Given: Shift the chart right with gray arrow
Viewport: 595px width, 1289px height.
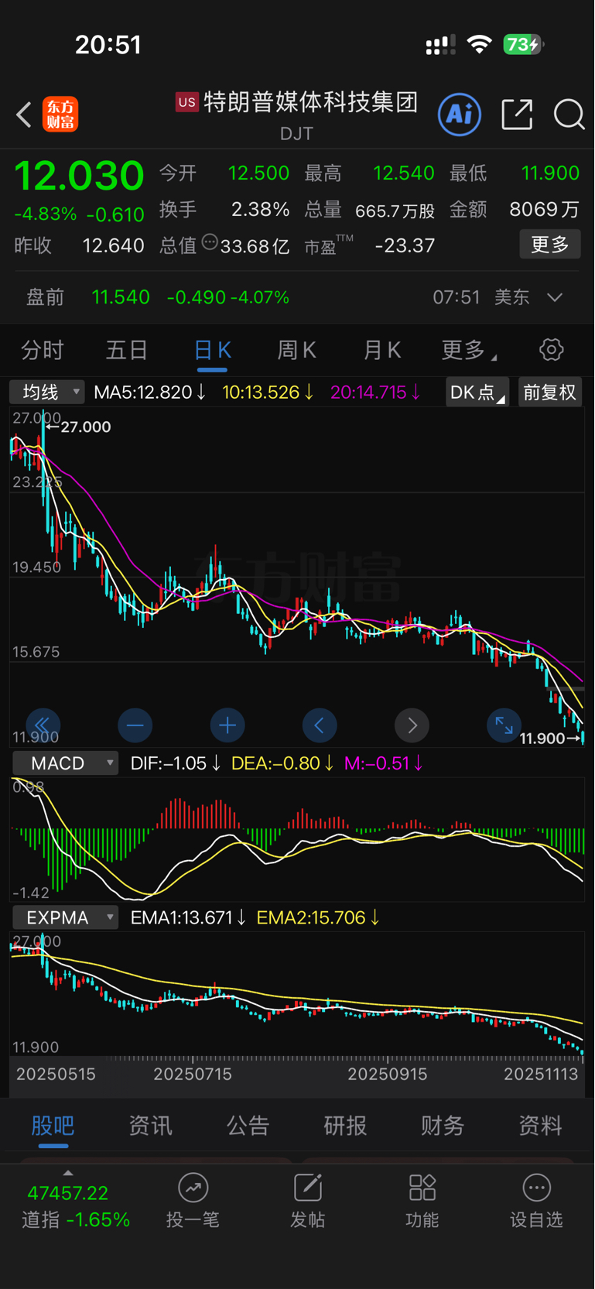Looking at the screenshot, I should point(412,725).
